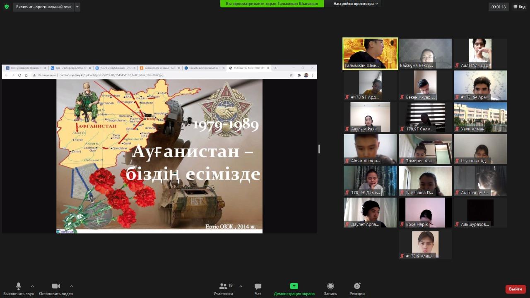Expand the participants arrow next to count
This screenshot has height=298, width=530.
[241, 286]
